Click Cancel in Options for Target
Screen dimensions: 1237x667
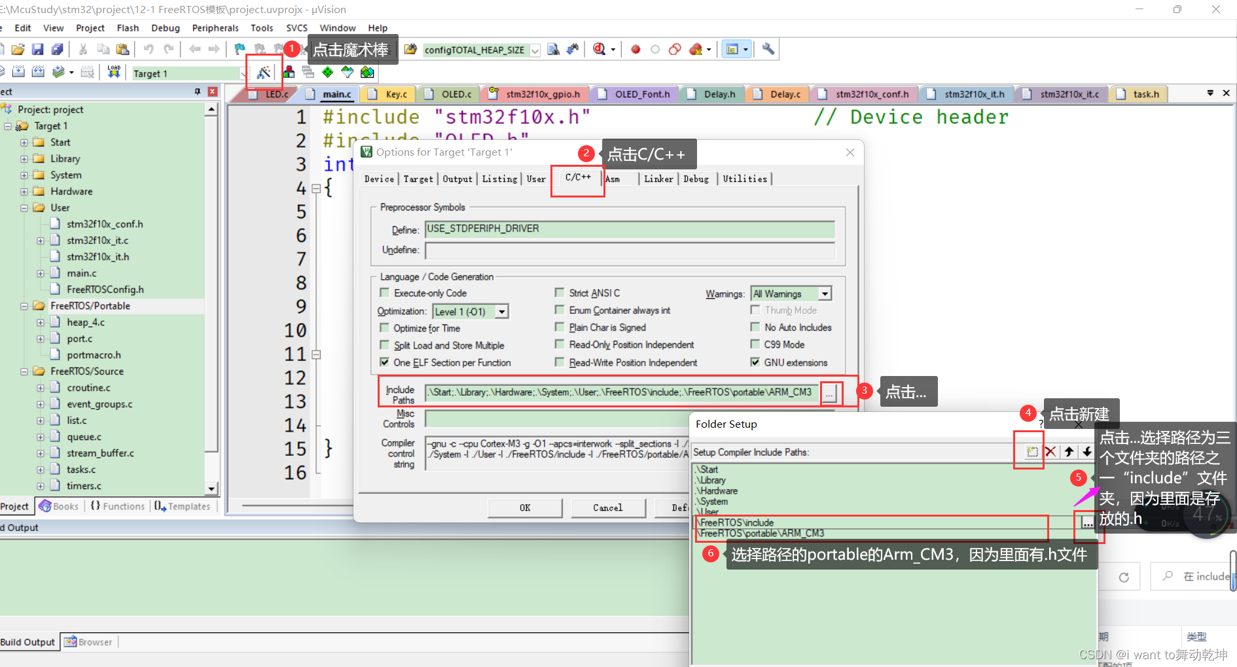click(x=608, y=507)
